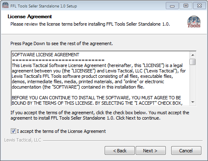
Task: Click the license scrollbar thumb
Action: click(x=192, y=62)
